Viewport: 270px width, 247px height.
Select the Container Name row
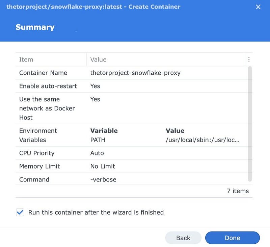[132, 73]
